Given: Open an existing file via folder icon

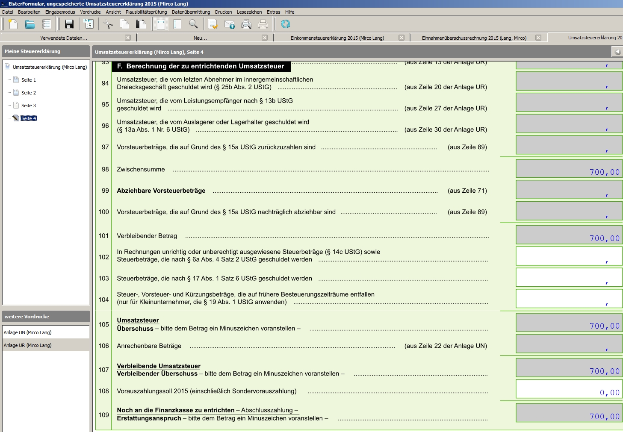Looking at the screenshot, I should pyautogui.click(x=30, y=24).
